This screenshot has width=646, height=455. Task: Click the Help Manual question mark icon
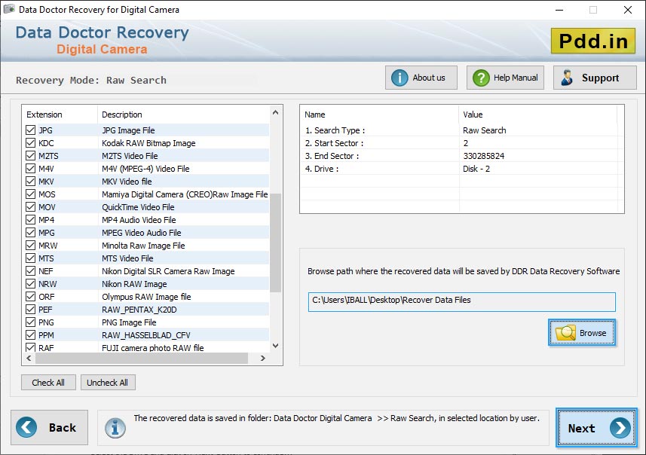coord(481,78)
